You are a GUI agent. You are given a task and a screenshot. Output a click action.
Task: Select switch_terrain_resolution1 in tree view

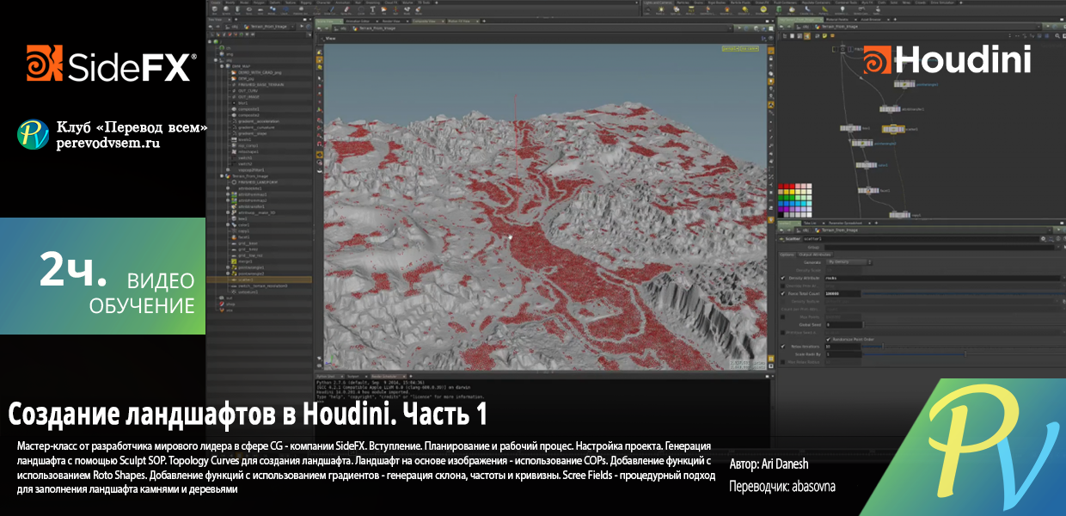click(x=262, y=286)
